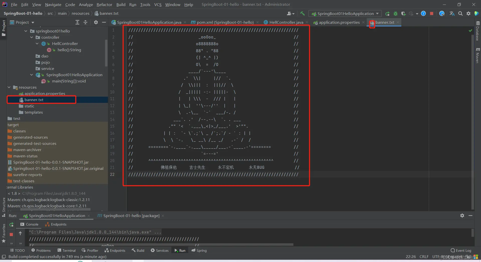
Task: Stop the running application from the top toolbar
Action: click(432, 13)
